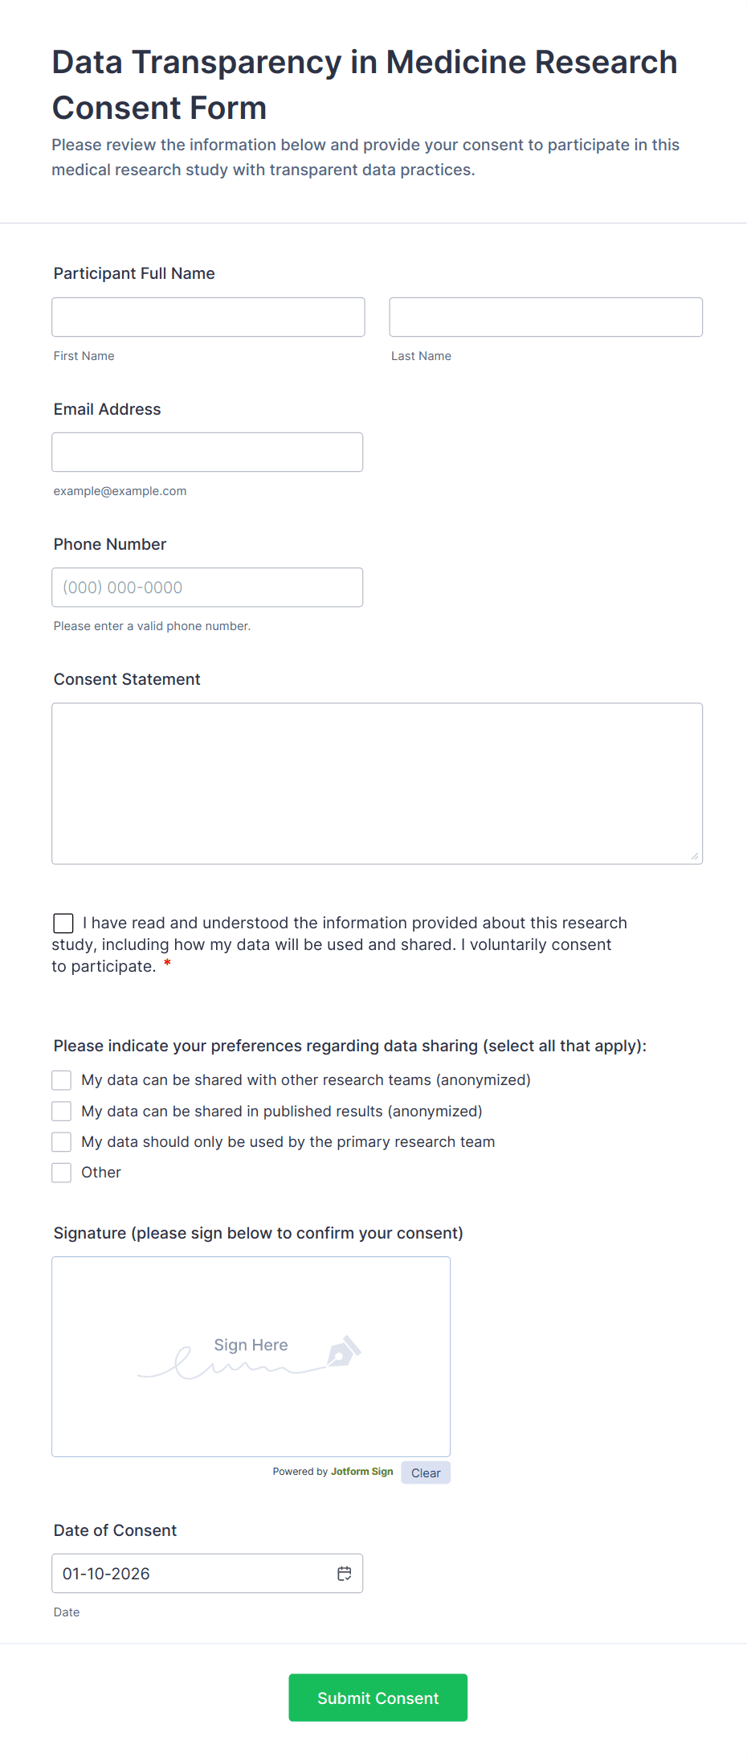Screen dimensions: 747x1761
Task: Click the textarea resize handle
Action: 694,856
